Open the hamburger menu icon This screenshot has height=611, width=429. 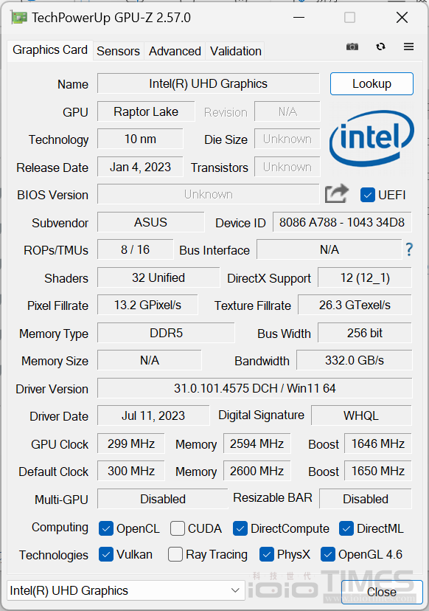coord(409,46)
